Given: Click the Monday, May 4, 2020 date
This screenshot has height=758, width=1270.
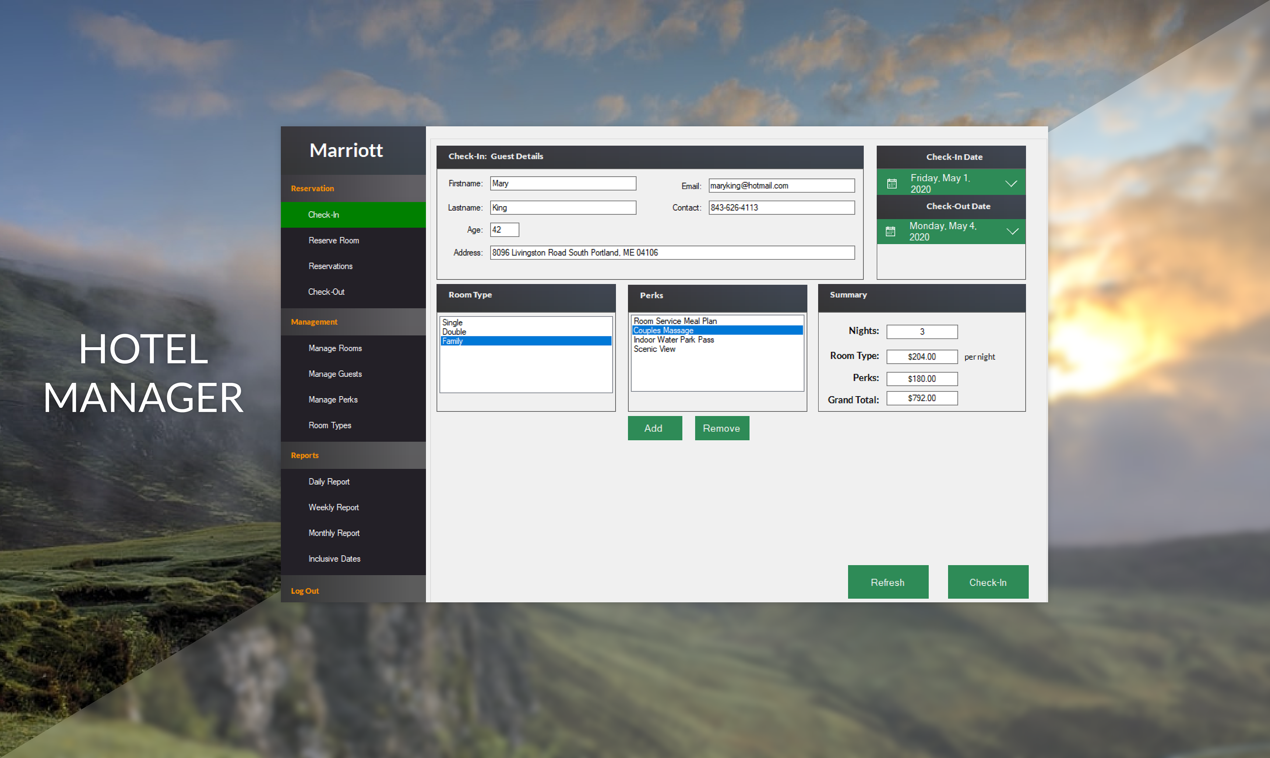Looking at the screenshot, I should (943, 231).
